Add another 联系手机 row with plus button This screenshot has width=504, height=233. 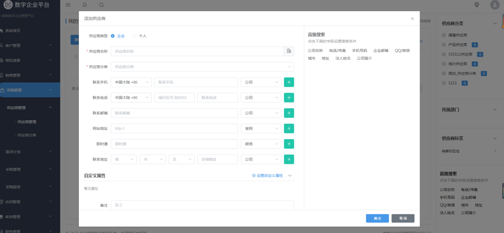pyautogui.click(x=289, y=82)
